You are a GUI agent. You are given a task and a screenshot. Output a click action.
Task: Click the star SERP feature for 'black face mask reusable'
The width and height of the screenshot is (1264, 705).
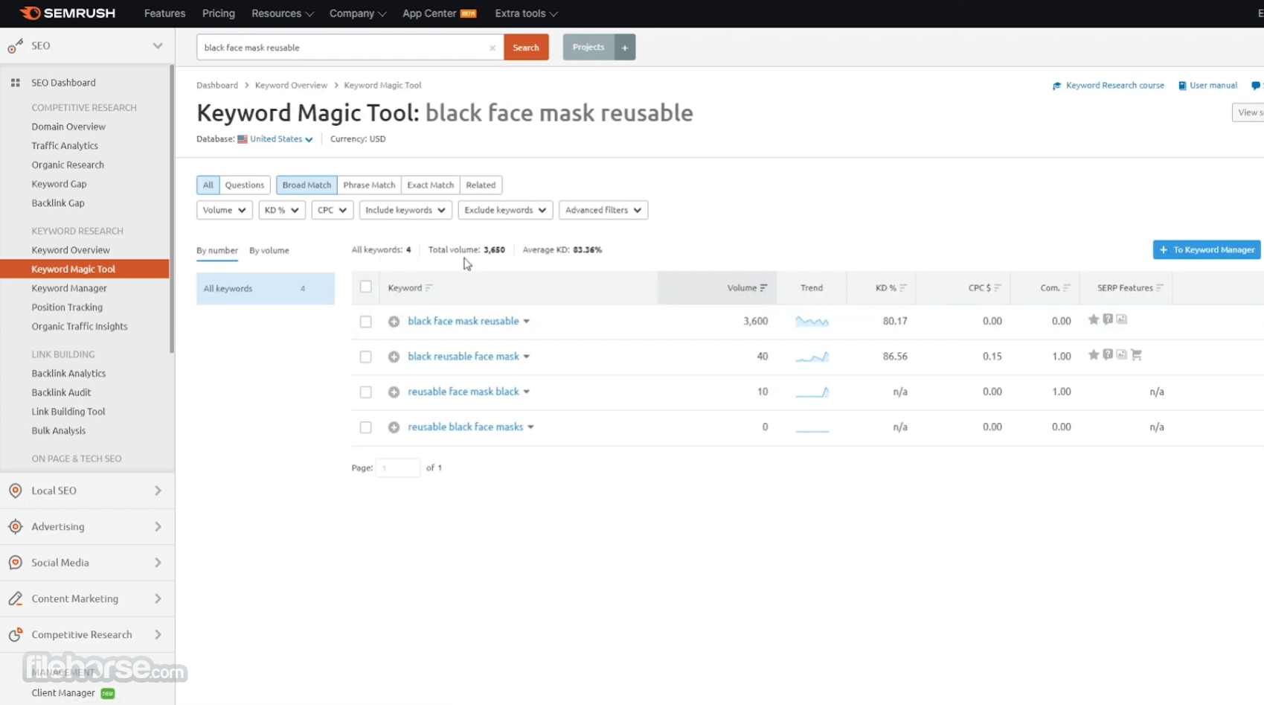[x=1094, y=319]
